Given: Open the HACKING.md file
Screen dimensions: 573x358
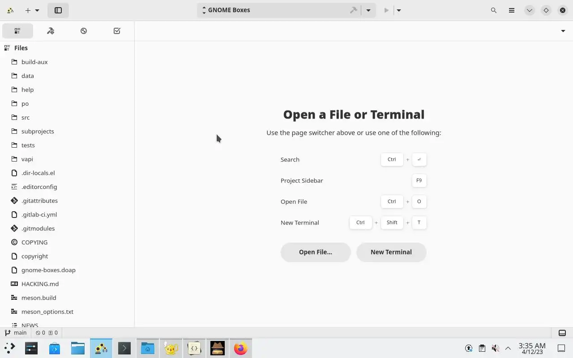Looking at the screenshot, I should pyautogui.click(x=67, y=284).
